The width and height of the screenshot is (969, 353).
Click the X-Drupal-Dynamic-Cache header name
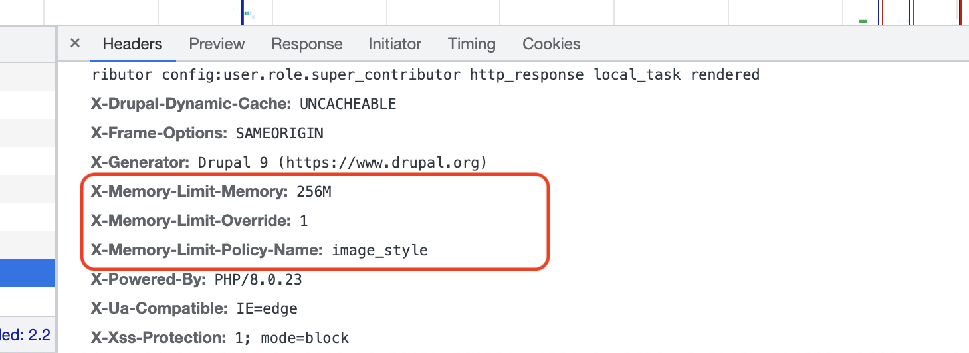tap(191, 104)
